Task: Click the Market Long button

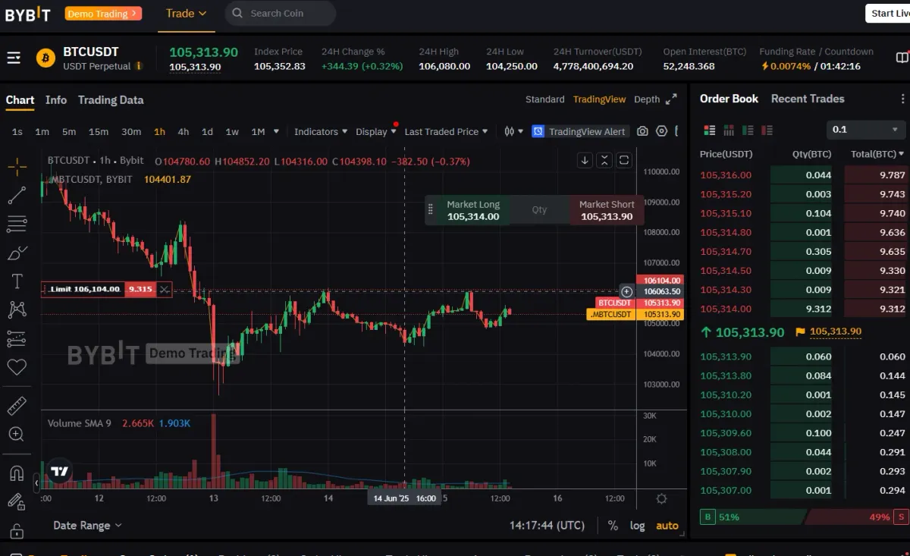Action: click(x=473, y=210)
